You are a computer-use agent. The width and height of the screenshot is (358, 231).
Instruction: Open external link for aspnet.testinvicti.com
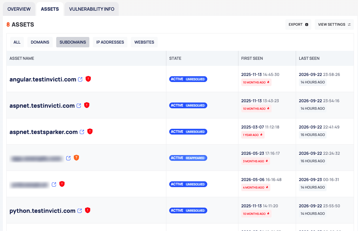(79, 106)
